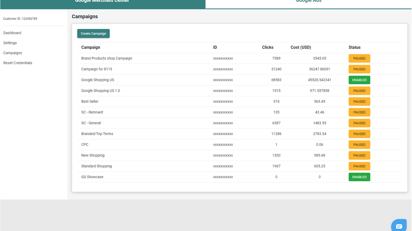Viewport: 412px width, 231px height.
Task: Toggle the ENABLED status of GS Showcase
Action: [359, 177]
